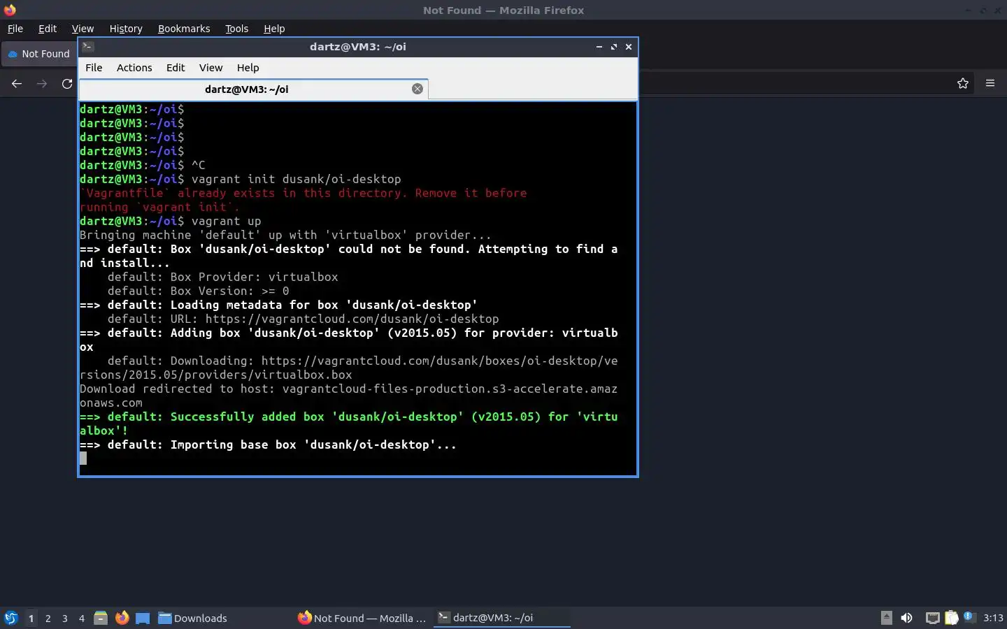Switch to workspace 1 in the pager
This screenshot has width=1007, height=629.
pyautogui.click(x=31, y=618)
